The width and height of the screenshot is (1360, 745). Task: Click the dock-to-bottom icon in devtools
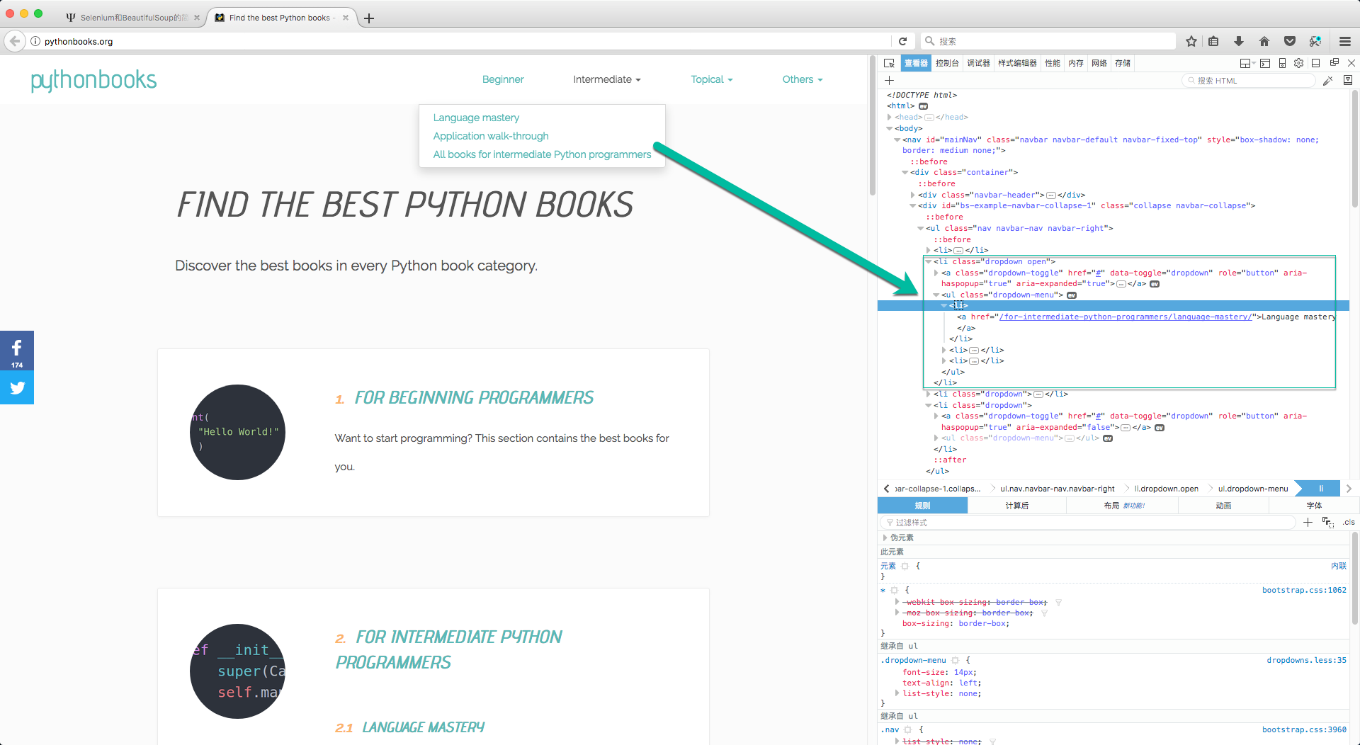(x=1315, y=63)
